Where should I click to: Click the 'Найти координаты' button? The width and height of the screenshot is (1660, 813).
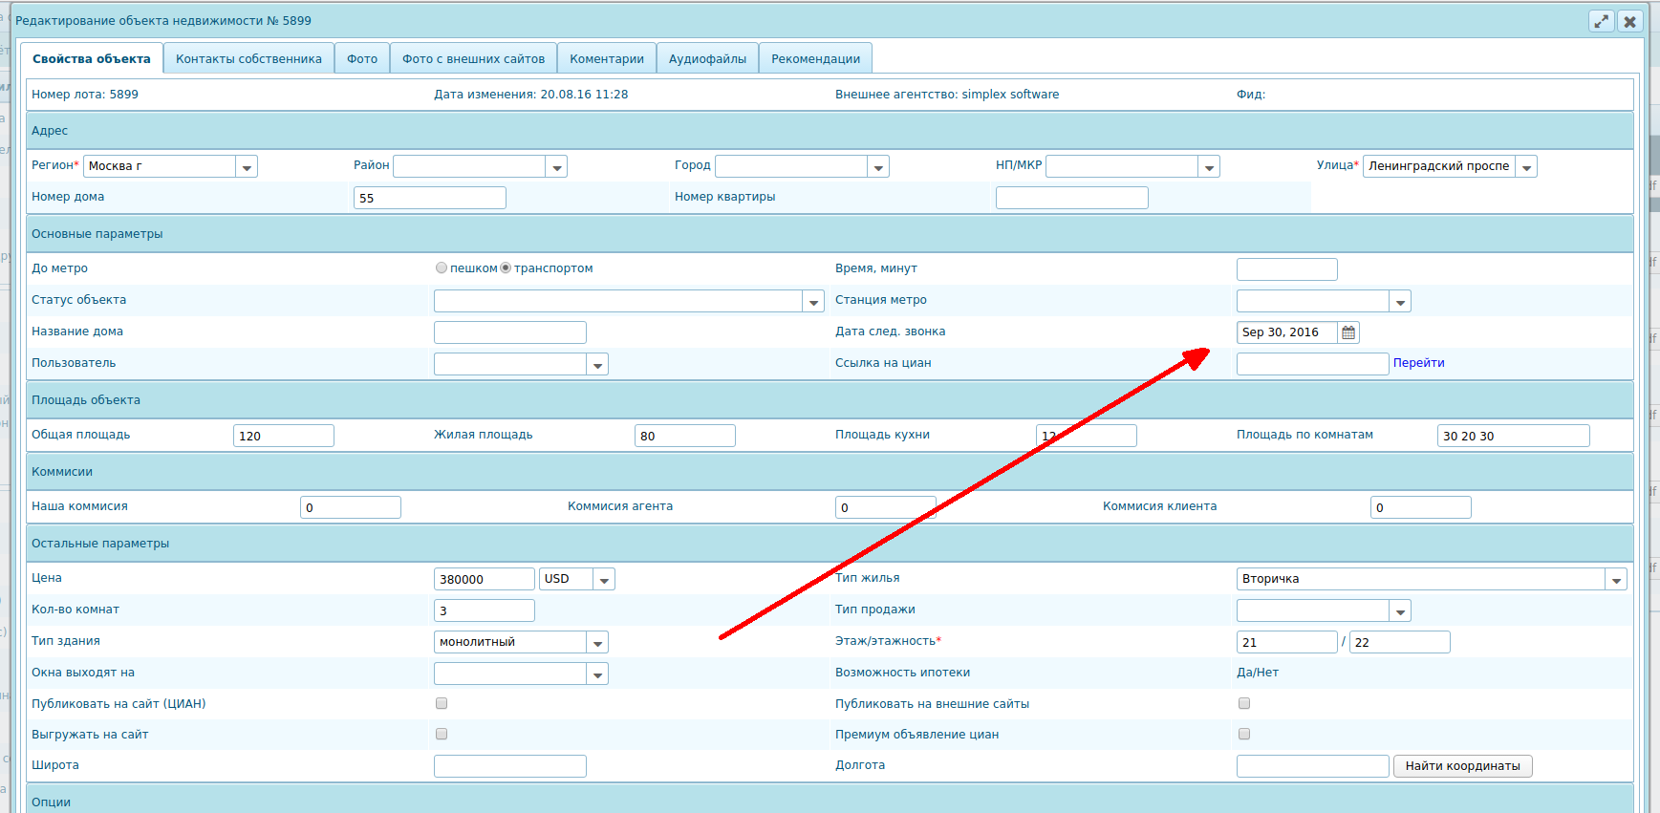pyautogui.click(x=1462, y=766)
